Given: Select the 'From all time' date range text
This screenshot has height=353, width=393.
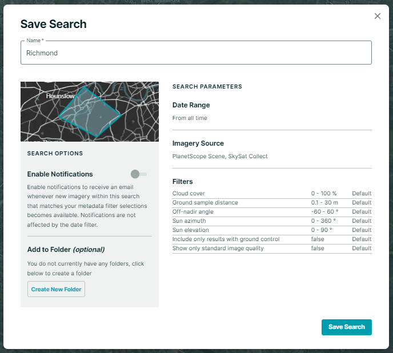Looking at the screenshot, I should 190,118.
